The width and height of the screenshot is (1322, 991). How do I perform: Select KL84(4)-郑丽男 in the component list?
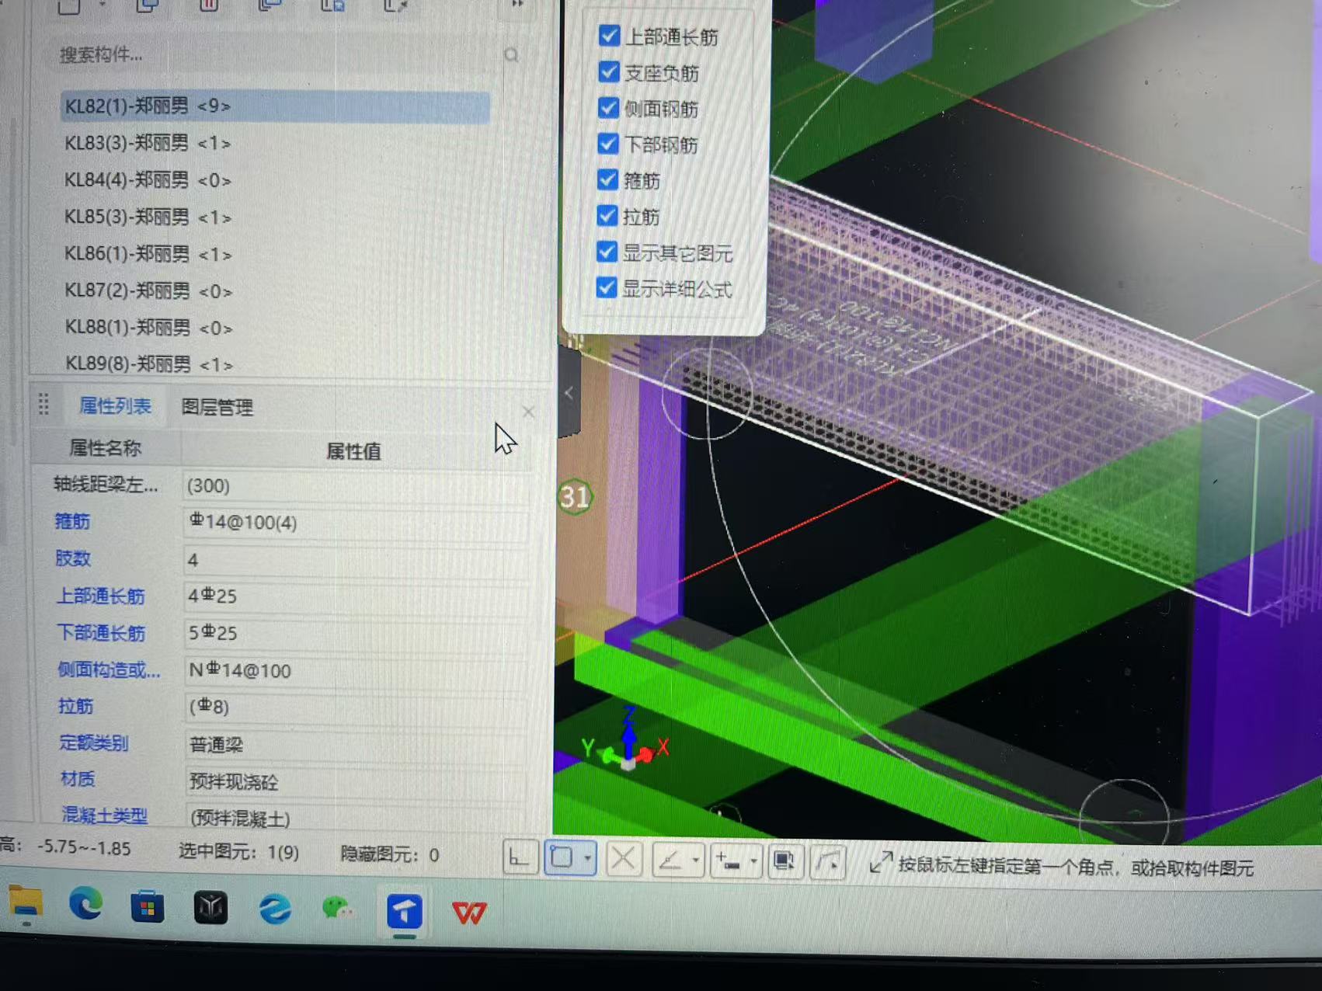pos(148,180)
